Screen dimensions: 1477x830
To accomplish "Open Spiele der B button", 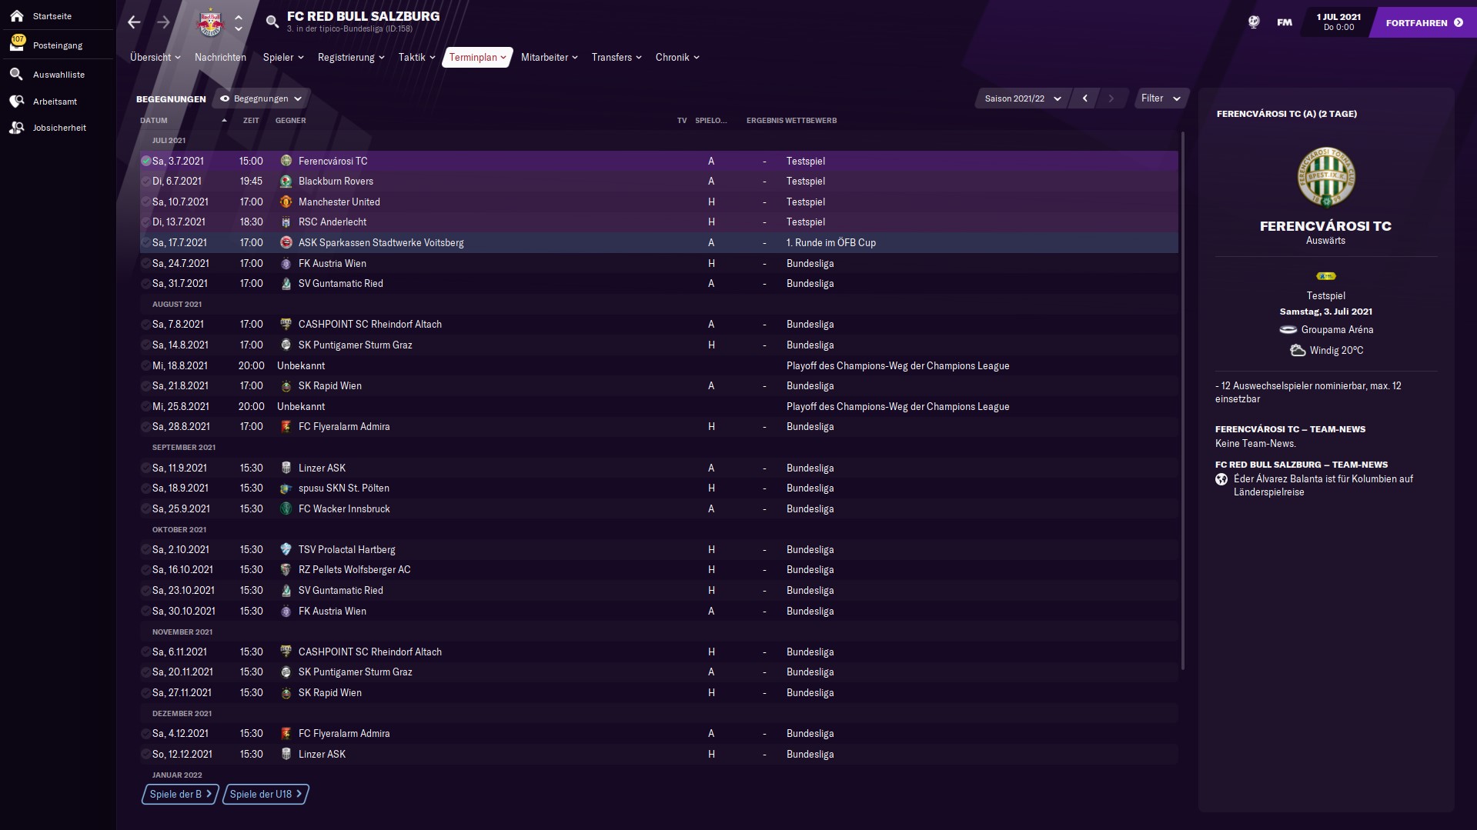I will coord(180,794).
